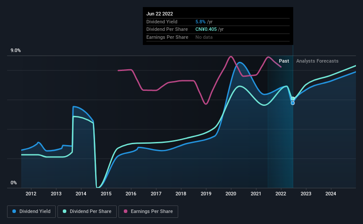Toggle the Dividend Yield legend button
363x224 pixels.
[x=31, y=212]
